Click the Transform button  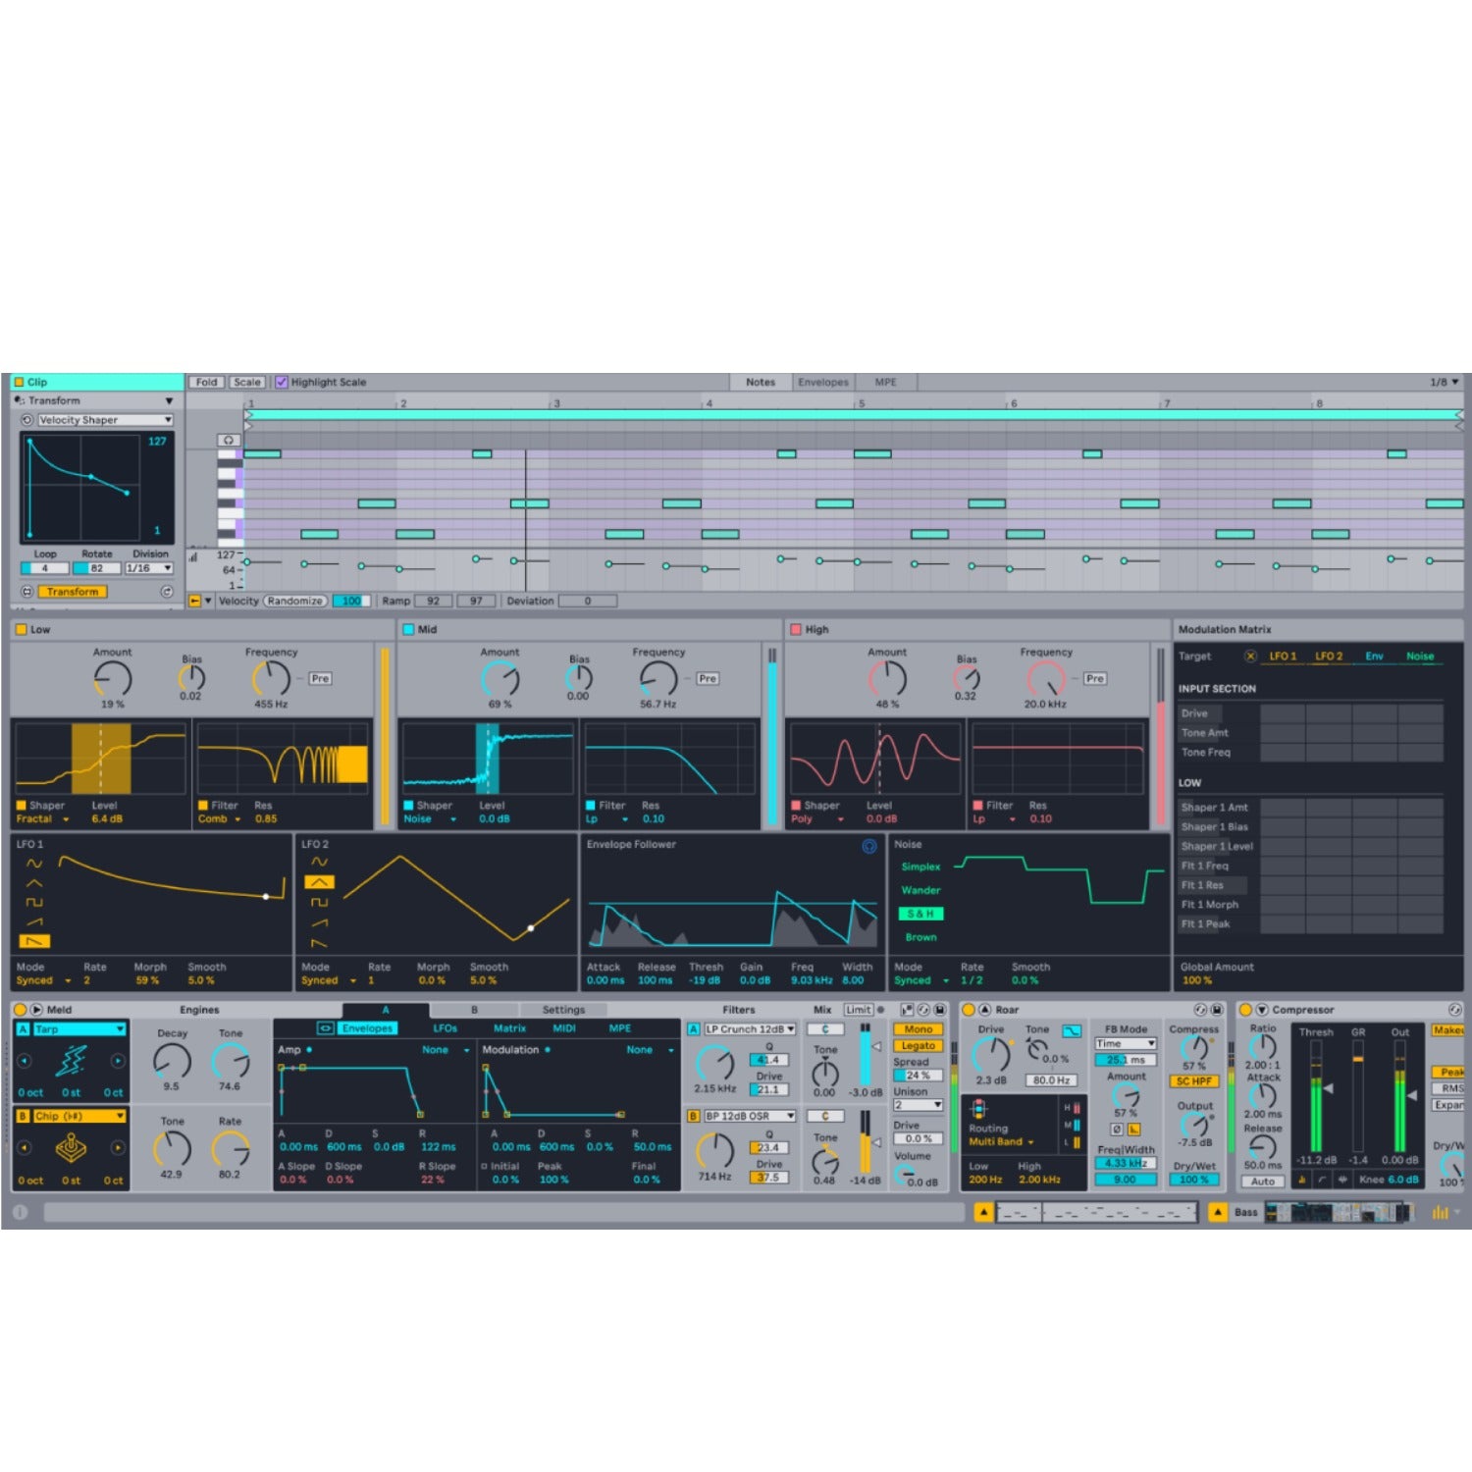tap(74, 592)
